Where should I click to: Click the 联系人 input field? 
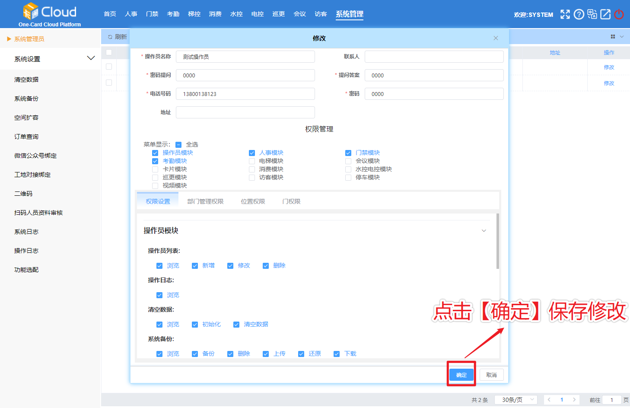(434, 56)
